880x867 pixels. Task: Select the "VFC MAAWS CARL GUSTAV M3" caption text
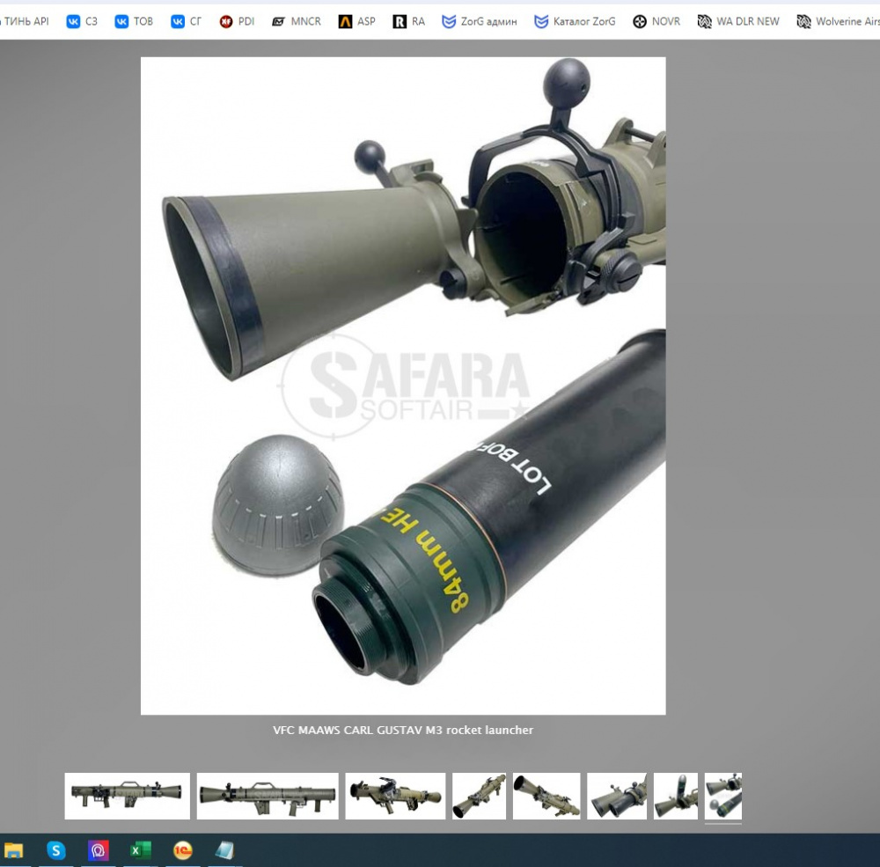click(x=356, y=730)
